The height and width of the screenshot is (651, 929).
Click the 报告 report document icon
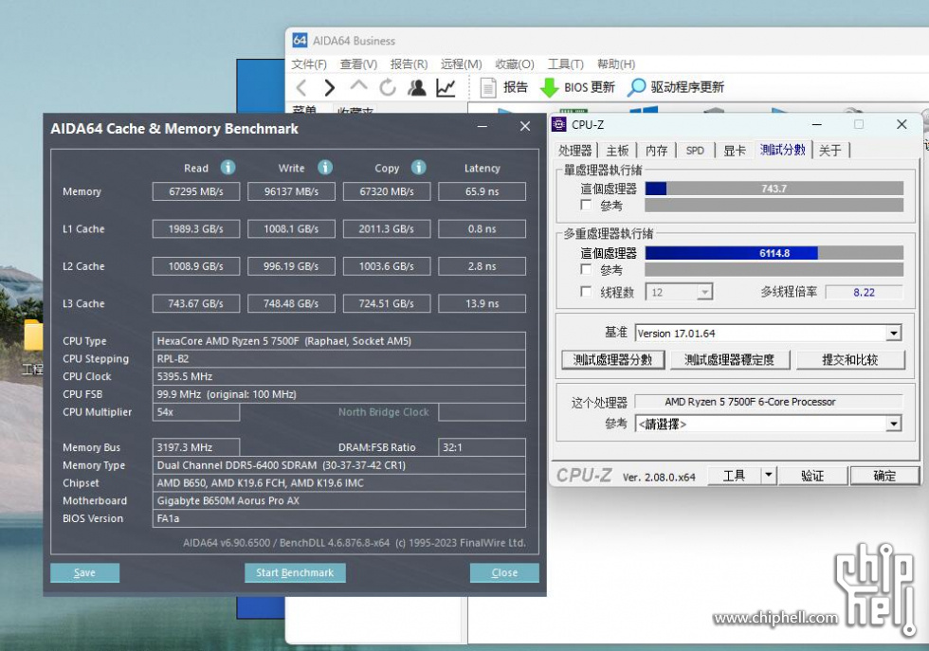(x=488, y=88)
